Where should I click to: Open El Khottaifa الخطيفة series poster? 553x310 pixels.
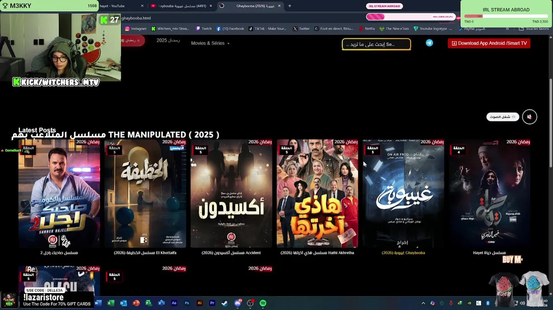click(x=145, y=193)
